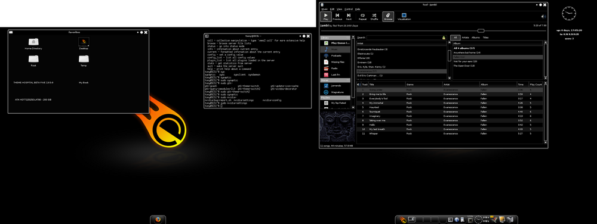This screenshot has width=597, height=224.
Task: Open My Top Rated playlist
Action: pos(335,103)
